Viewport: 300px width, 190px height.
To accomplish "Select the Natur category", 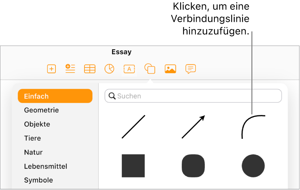I will coord(34,152).
